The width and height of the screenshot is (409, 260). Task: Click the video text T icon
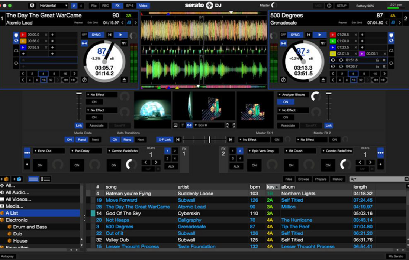[183, 125]
